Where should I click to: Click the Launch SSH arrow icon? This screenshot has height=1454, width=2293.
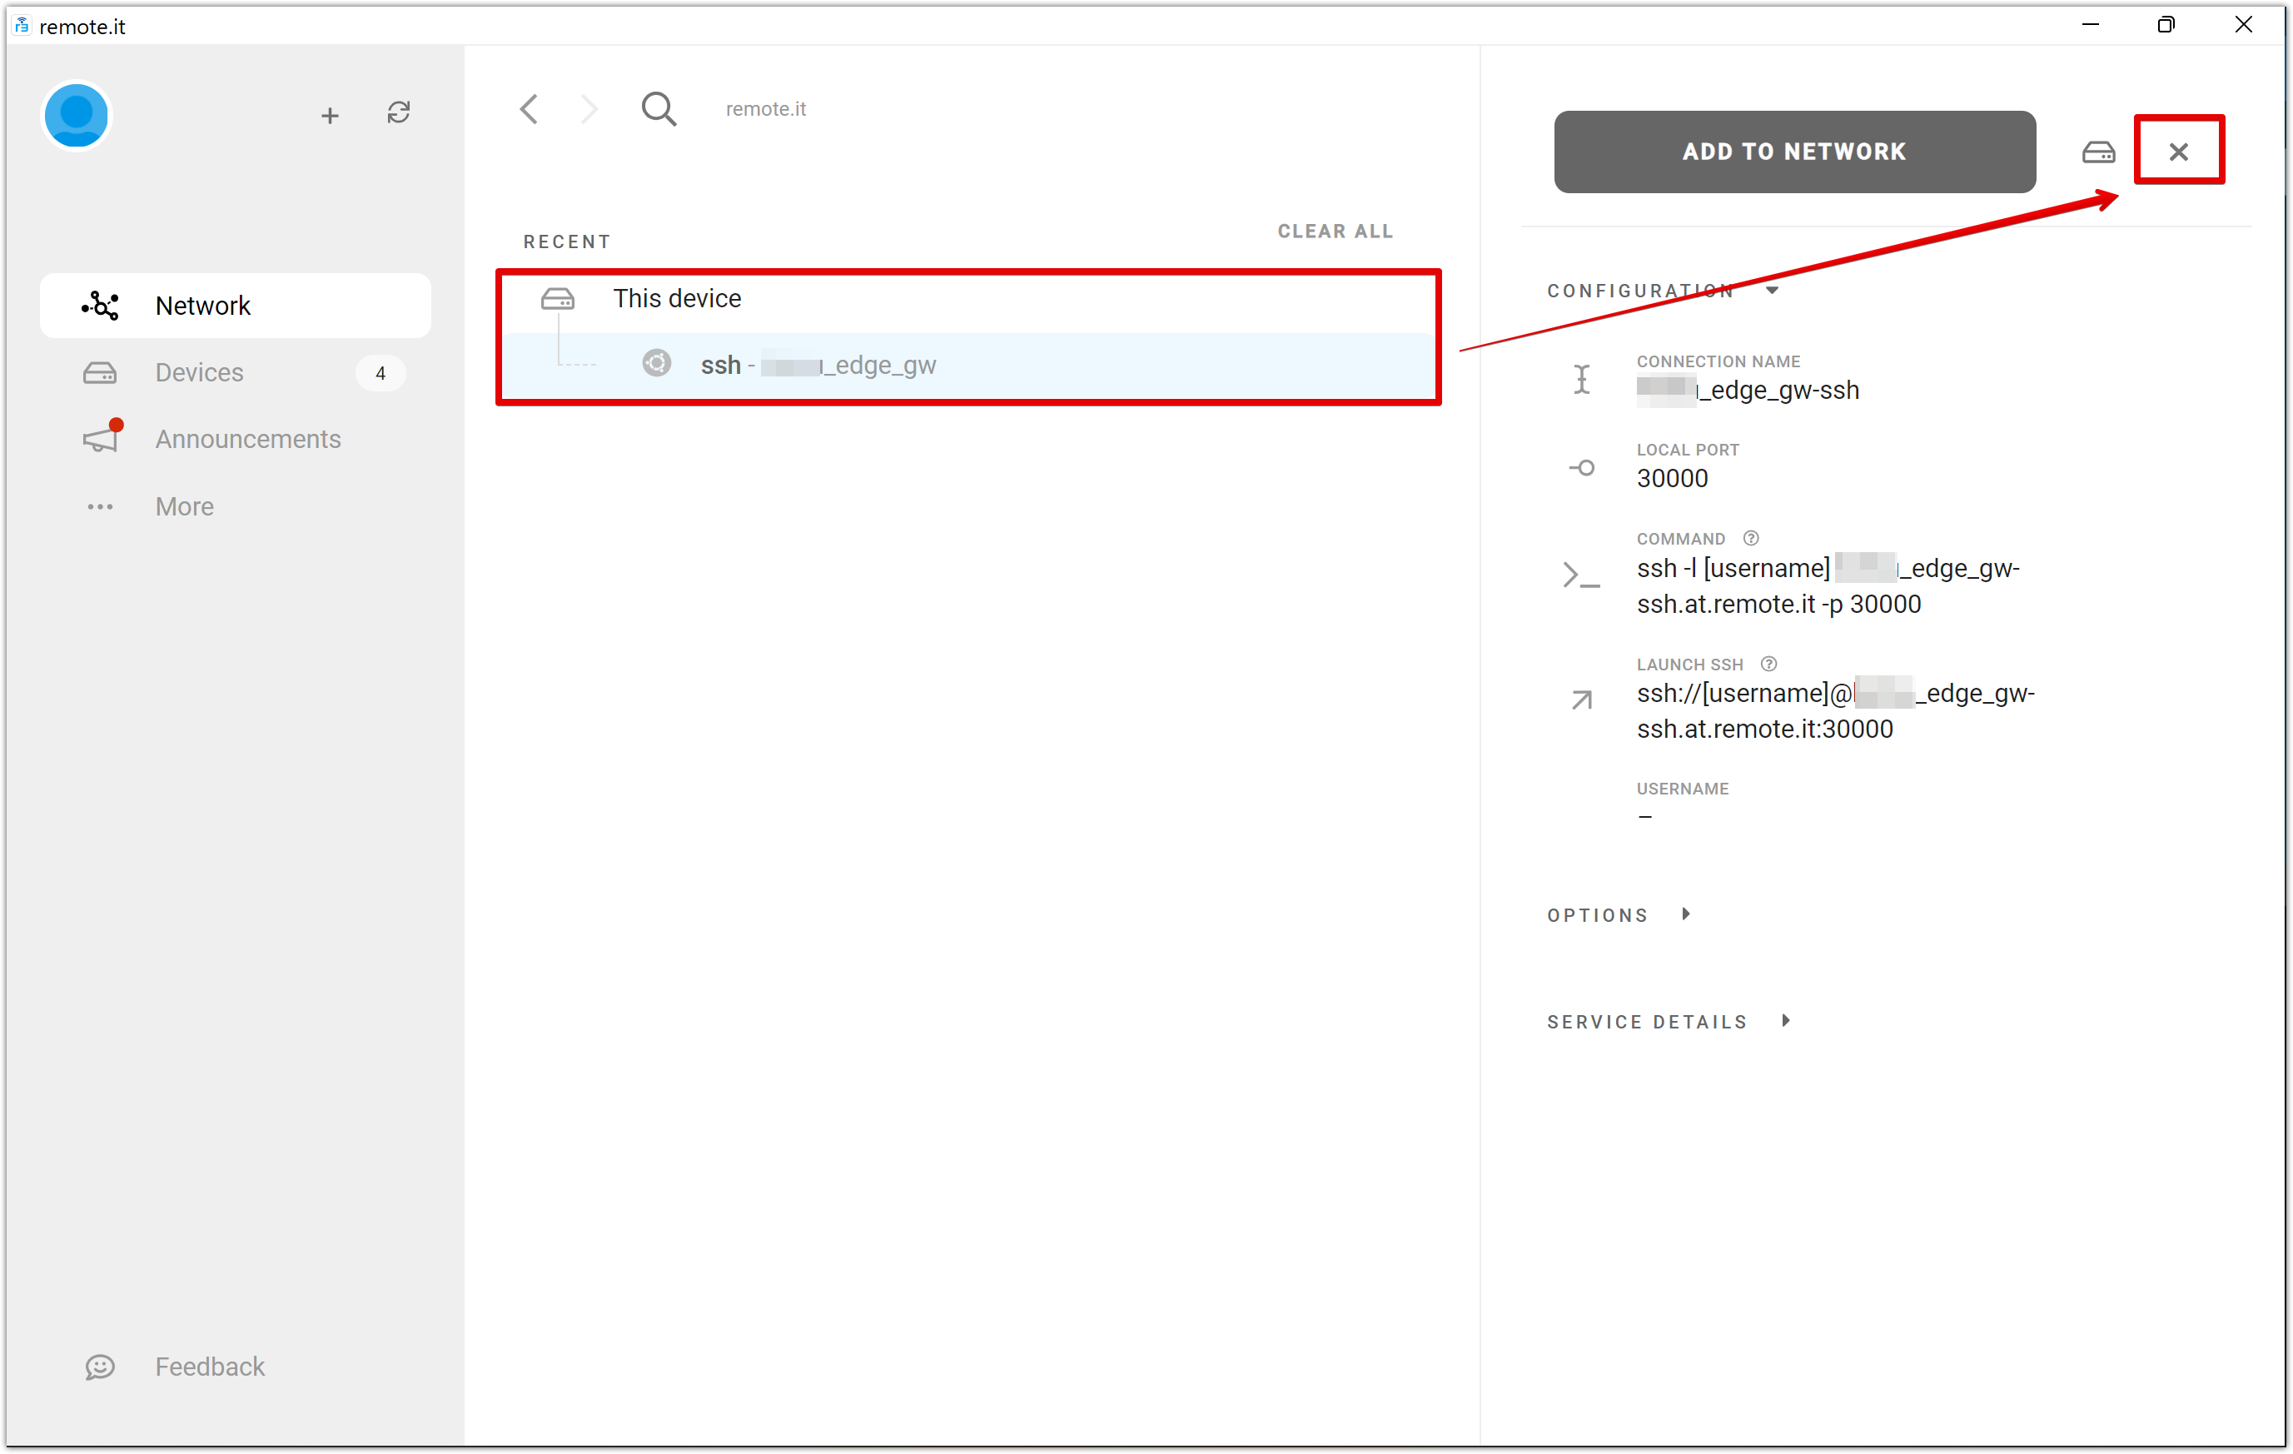1582,701
